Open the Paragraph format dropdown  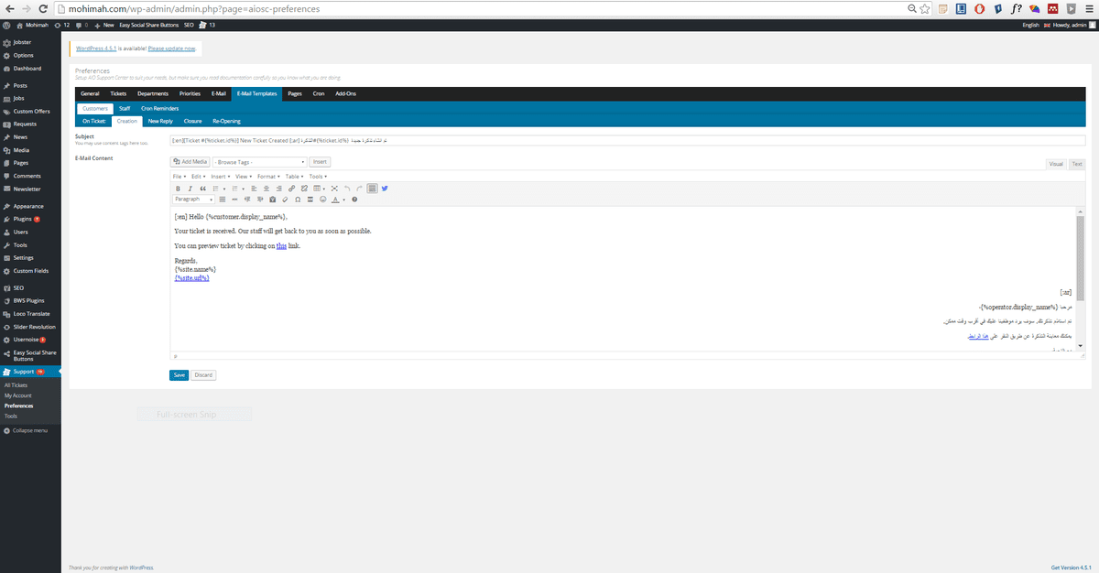[193, 200]
